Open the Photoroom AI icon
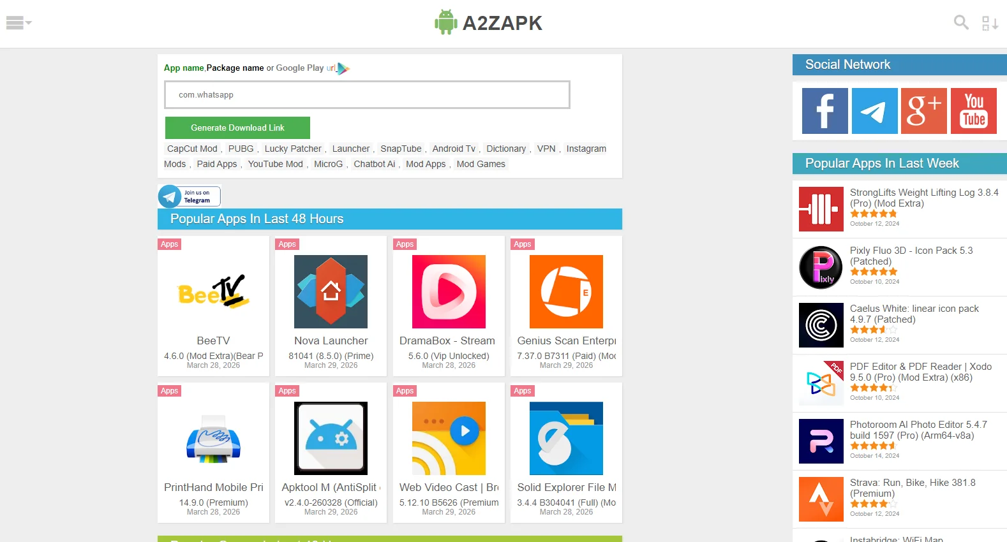Screen dimensions: 1007x542 pos(821,441)
